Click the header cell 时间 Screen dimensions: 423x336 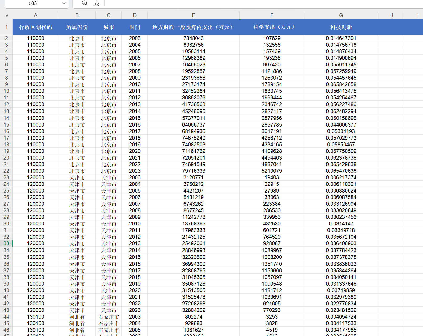pos(135,27)
